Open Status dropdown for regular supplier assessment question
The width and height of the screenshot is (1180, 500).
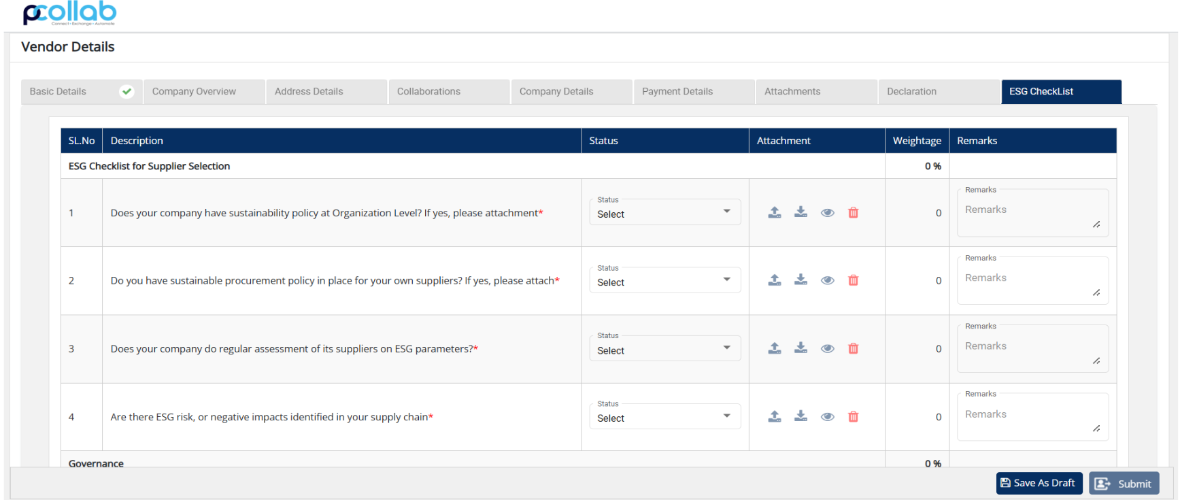point(665,348)
